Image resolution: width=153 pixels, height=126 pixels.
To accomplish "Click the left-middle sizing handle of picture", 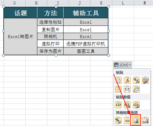I will 3,31.
